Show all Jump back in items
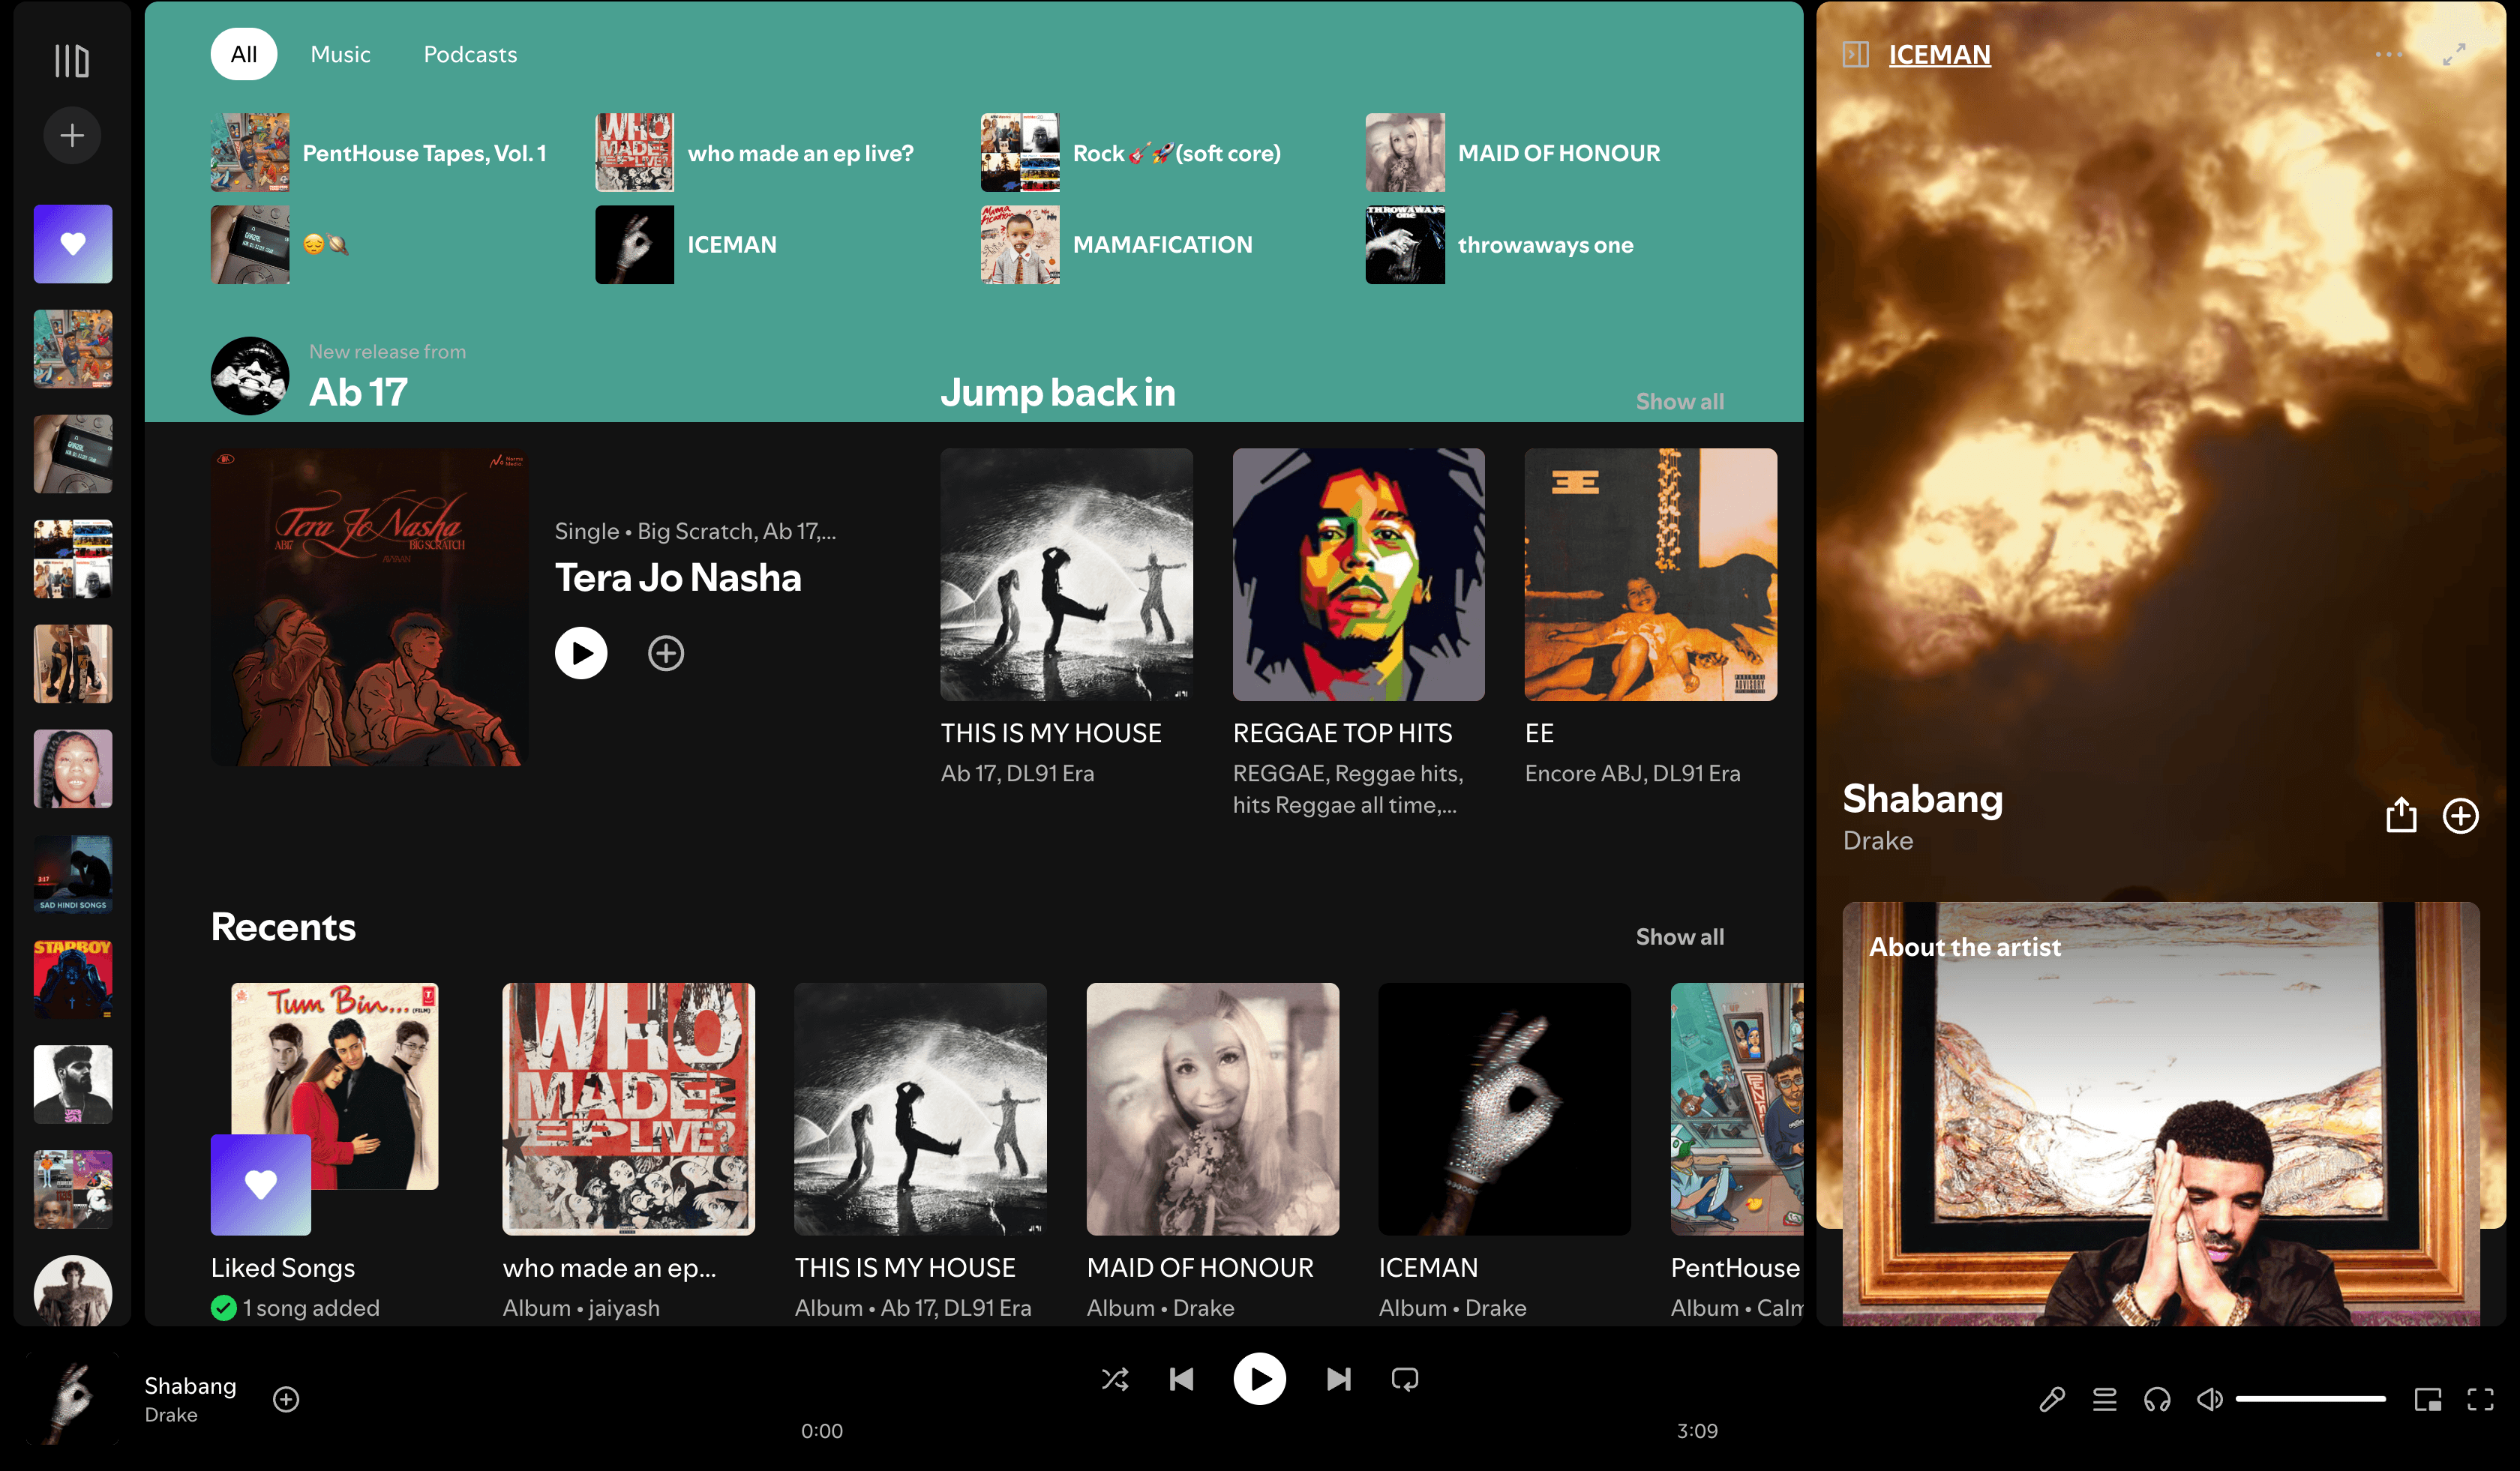The image size is (2520, 1471). (x=1680, y=400)
